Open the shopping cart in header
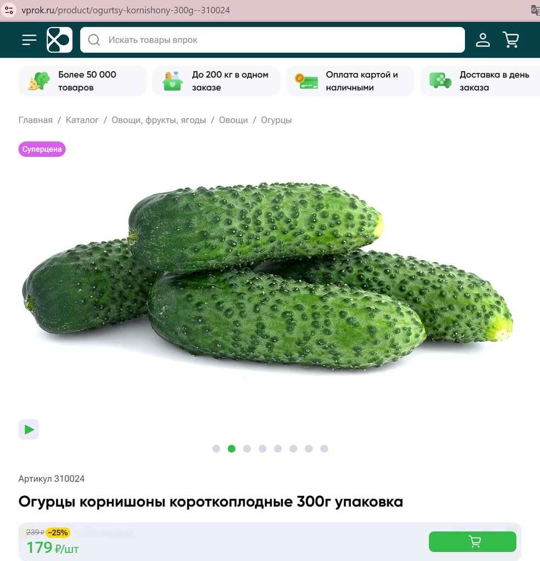The image size is (540, 561). click(x=511, y=39)
